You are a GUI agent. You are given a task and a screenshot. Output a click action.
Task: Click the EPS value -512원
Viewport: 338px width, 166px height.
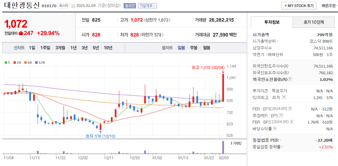pyautogui.click(x=327, y=109)
